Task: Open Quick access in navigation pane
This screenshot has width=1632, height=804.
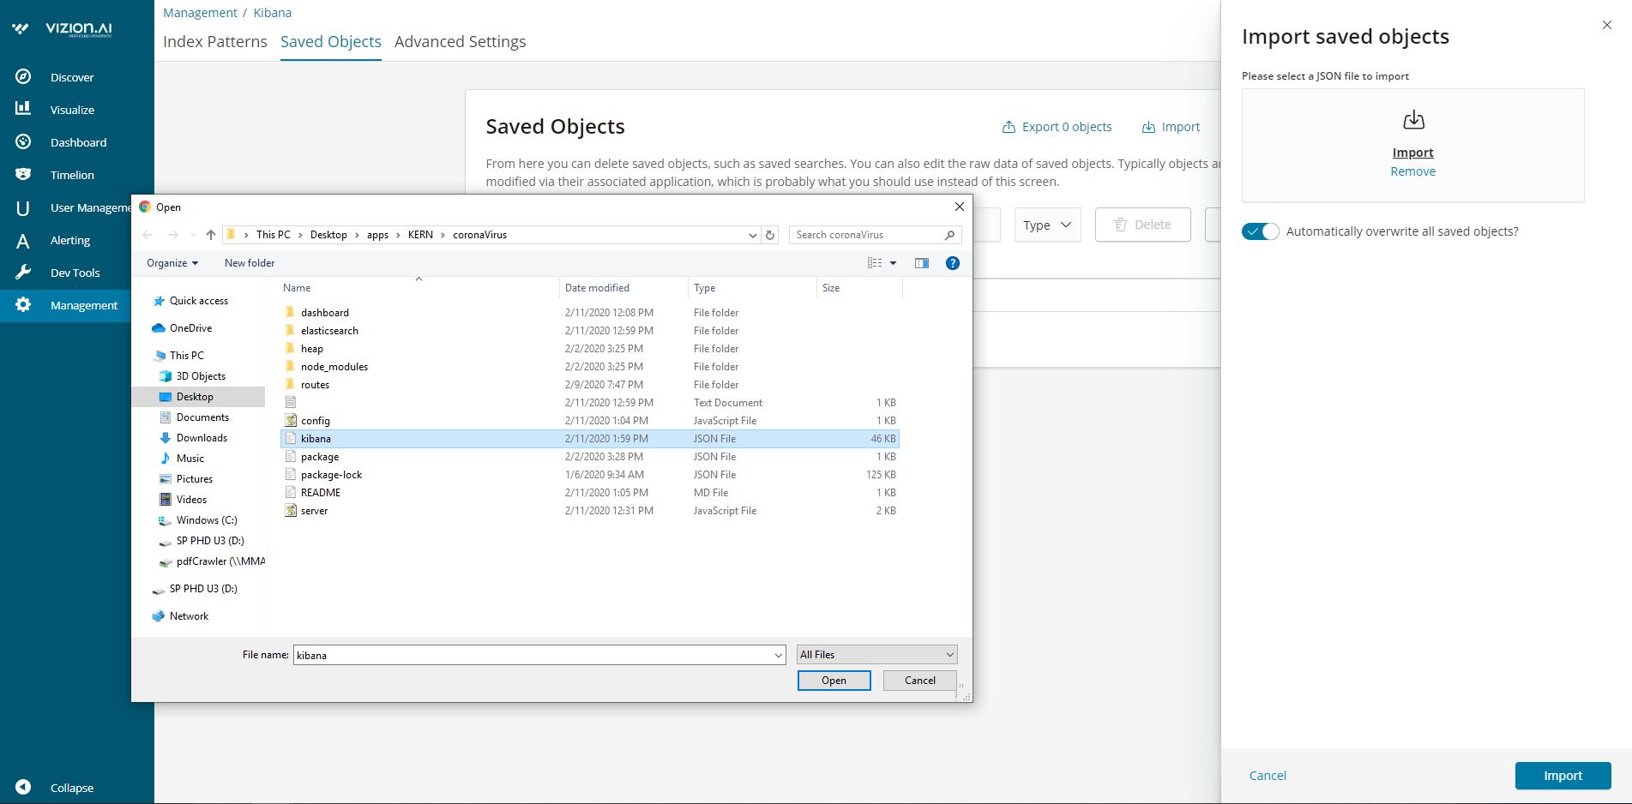Action: point(199,301)
